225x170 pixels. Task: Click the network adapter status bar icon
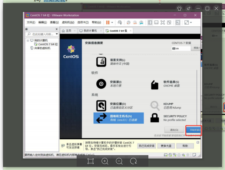click(175, 155)
